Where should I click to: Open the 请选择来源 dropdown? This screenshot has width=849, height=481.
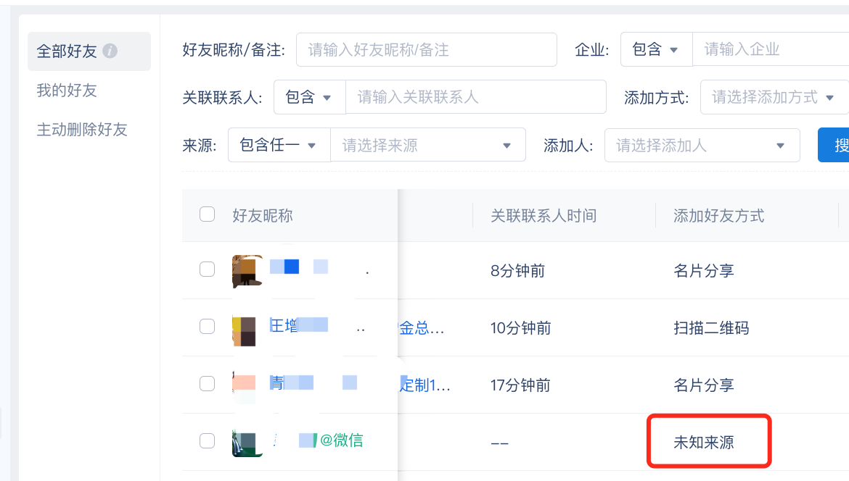427,145
